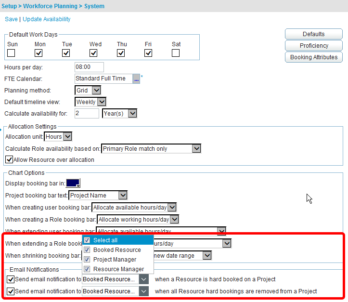Open Primary Role match only dropdown
348x302 pixels.
pos(151,148)
